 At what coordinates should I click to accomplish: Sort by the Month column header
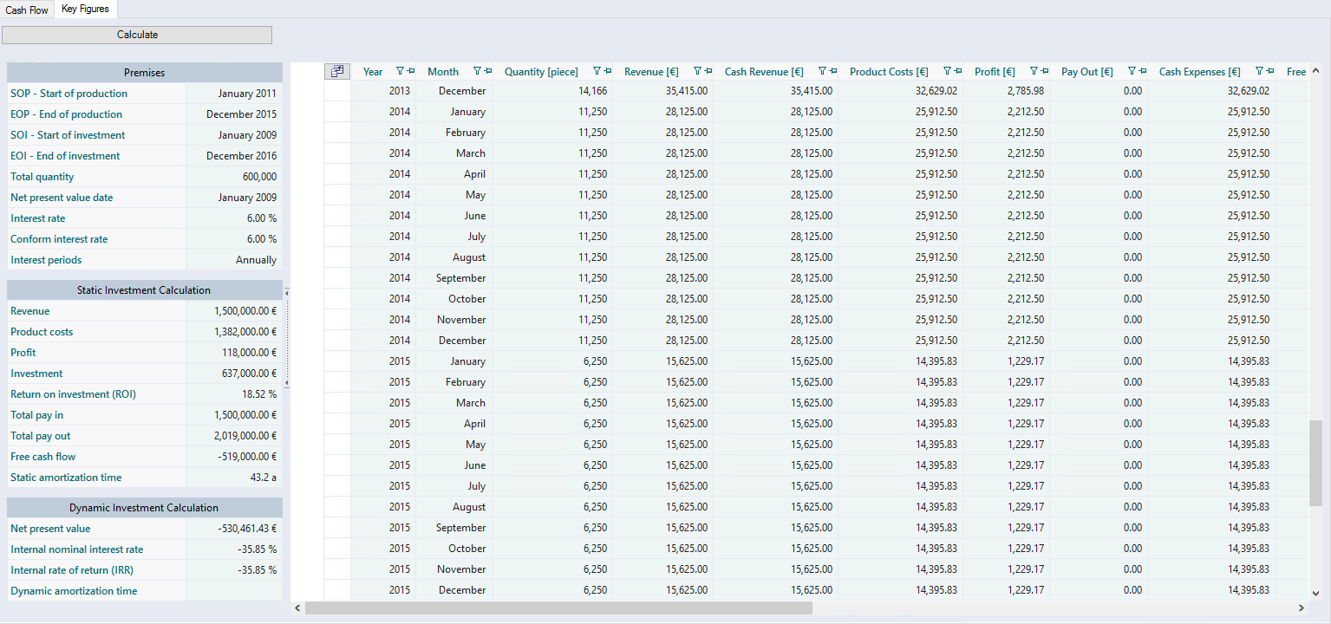443,72
